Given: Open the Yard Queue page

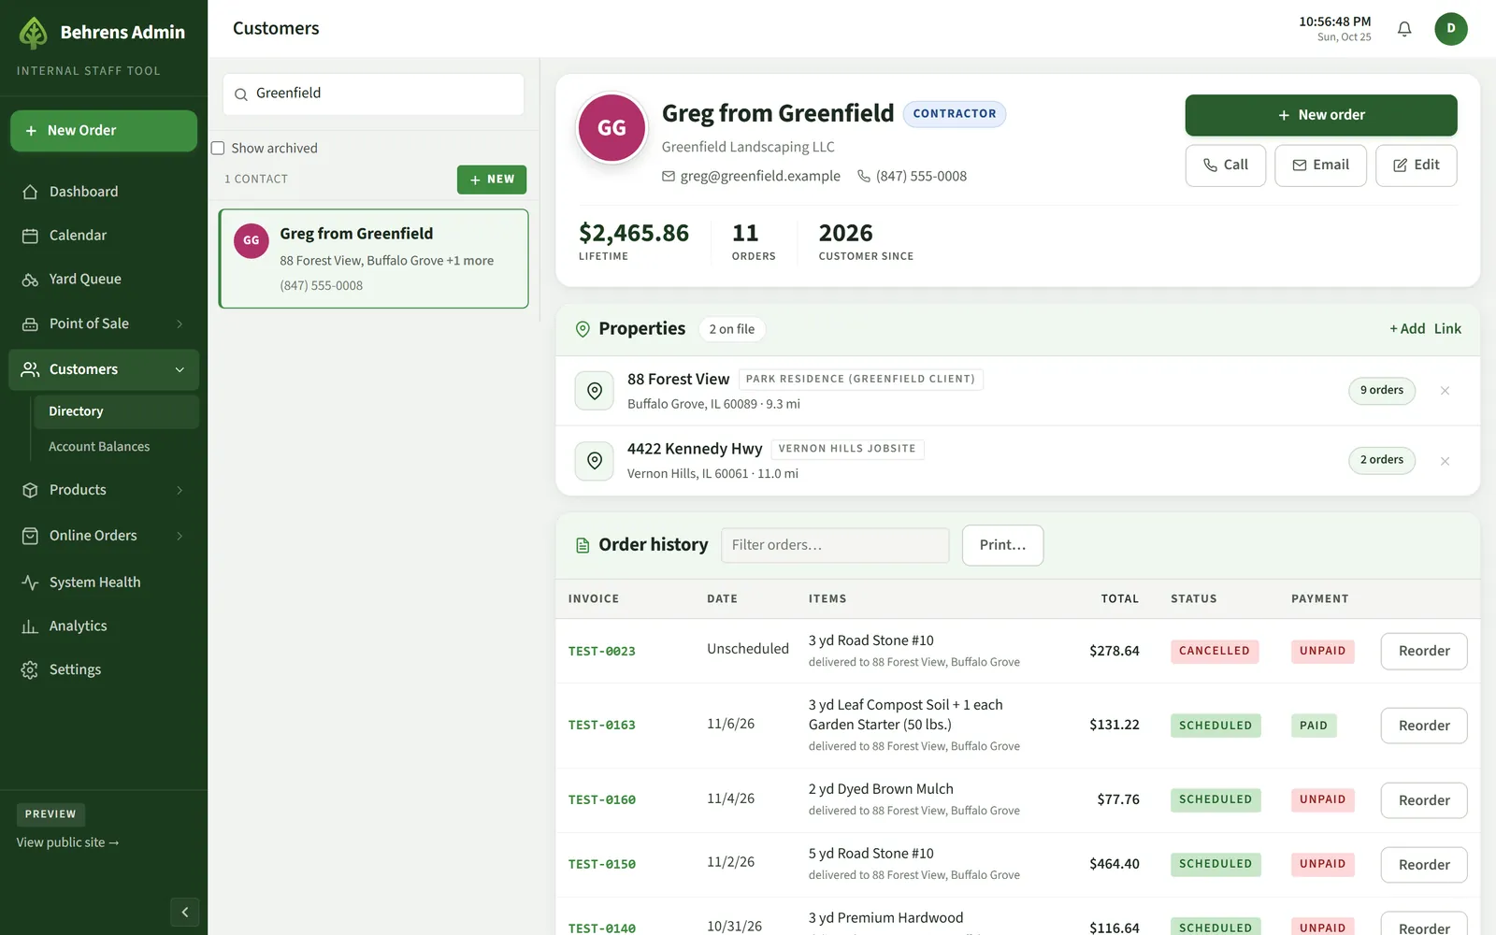Looking at the screenshot, I should [x=104, y=280].
